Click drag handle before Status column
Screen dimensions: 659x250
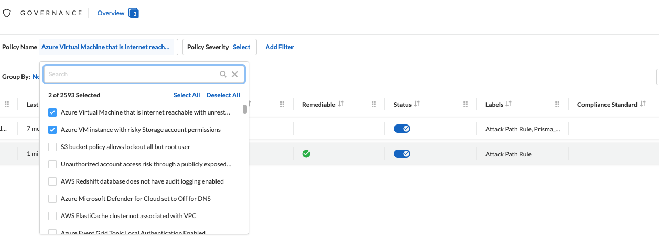(374, 104)
